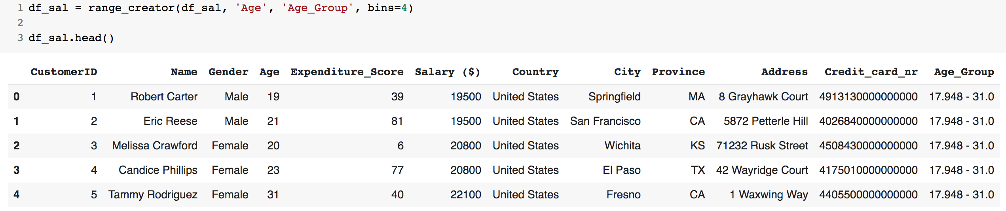Click the San Francisco city cell

[x=605, y=121]
